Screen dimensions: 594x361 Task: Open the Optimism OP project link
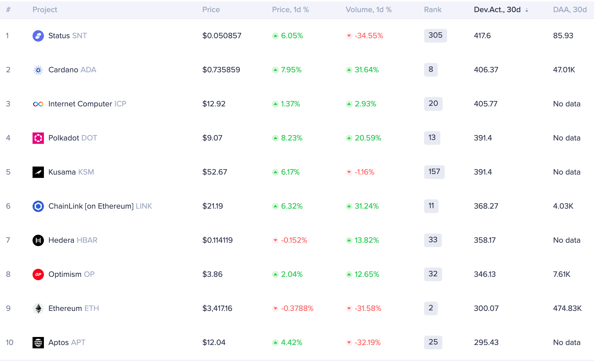click(72, 274)
